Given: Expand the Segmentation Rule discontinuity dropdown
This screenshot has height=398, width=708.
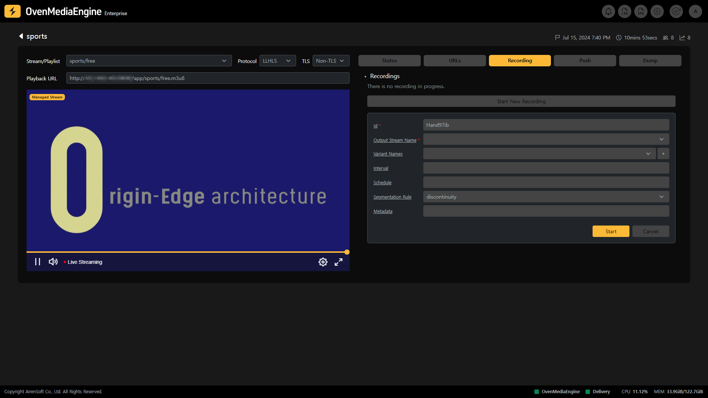Looking at the screenshot, I should (x=546, y=197).
